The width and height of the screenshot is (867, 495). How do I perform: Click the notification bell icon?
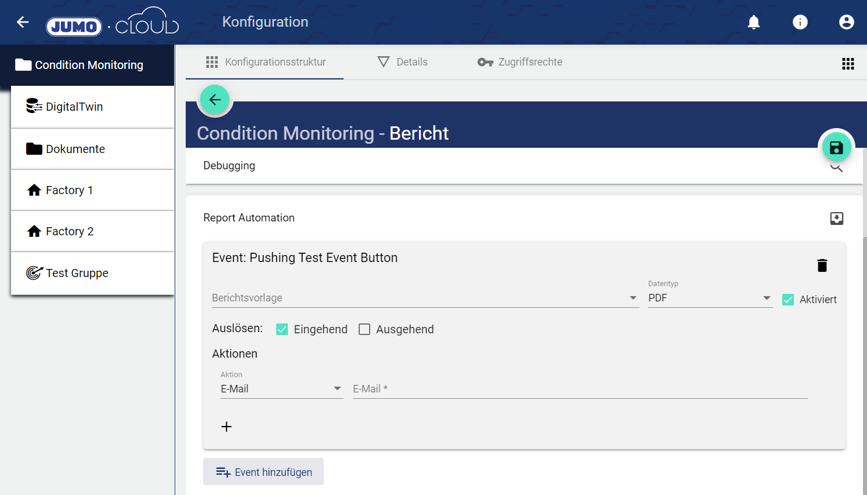pyautogui.click(x=753, y=22)
